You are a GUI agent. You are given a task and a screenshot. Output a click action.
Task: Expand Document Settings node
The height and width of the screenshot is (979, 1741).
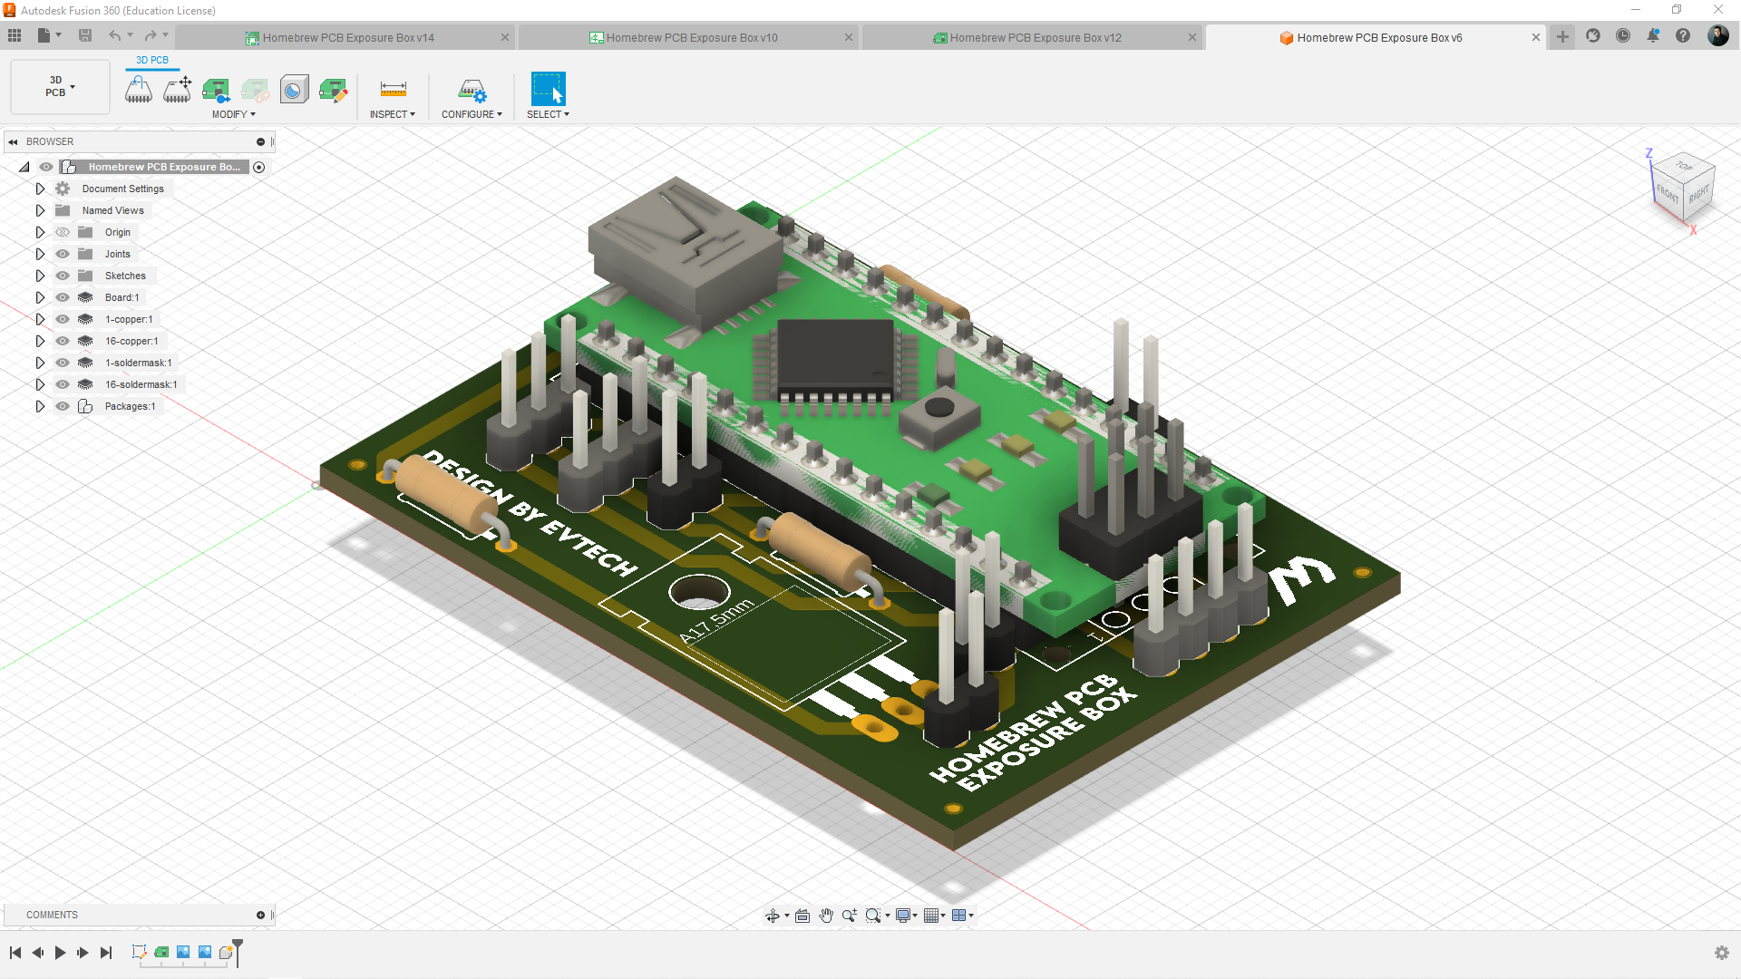[40, 189]
